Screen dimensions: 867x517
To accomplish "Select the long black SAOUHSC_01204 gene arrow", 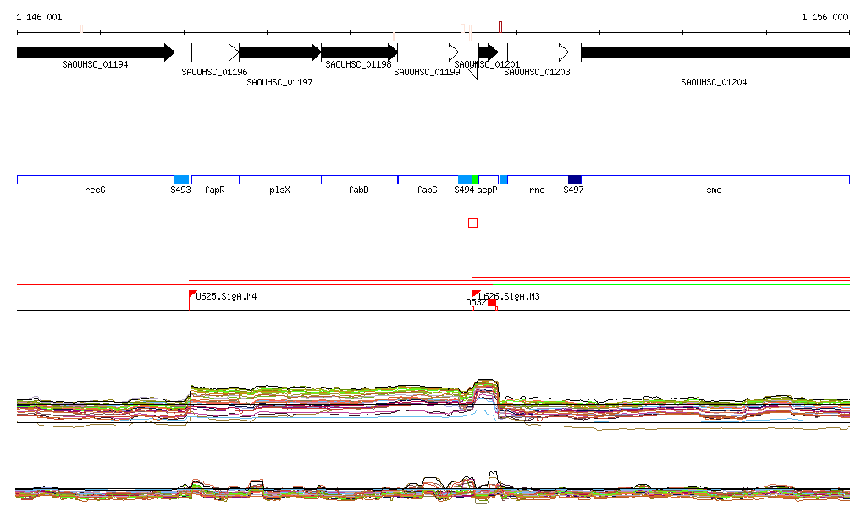I will coord(715,52).
